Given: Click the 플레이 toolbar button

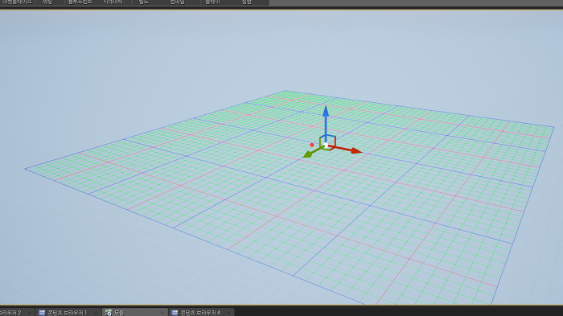Looking at the screenshot, I should tap(212, 2).
